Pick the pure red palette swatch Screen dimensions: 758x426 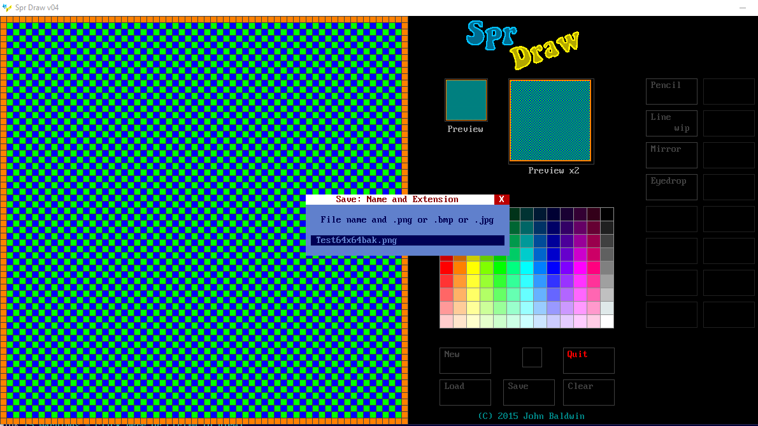(x=447, y=268)
